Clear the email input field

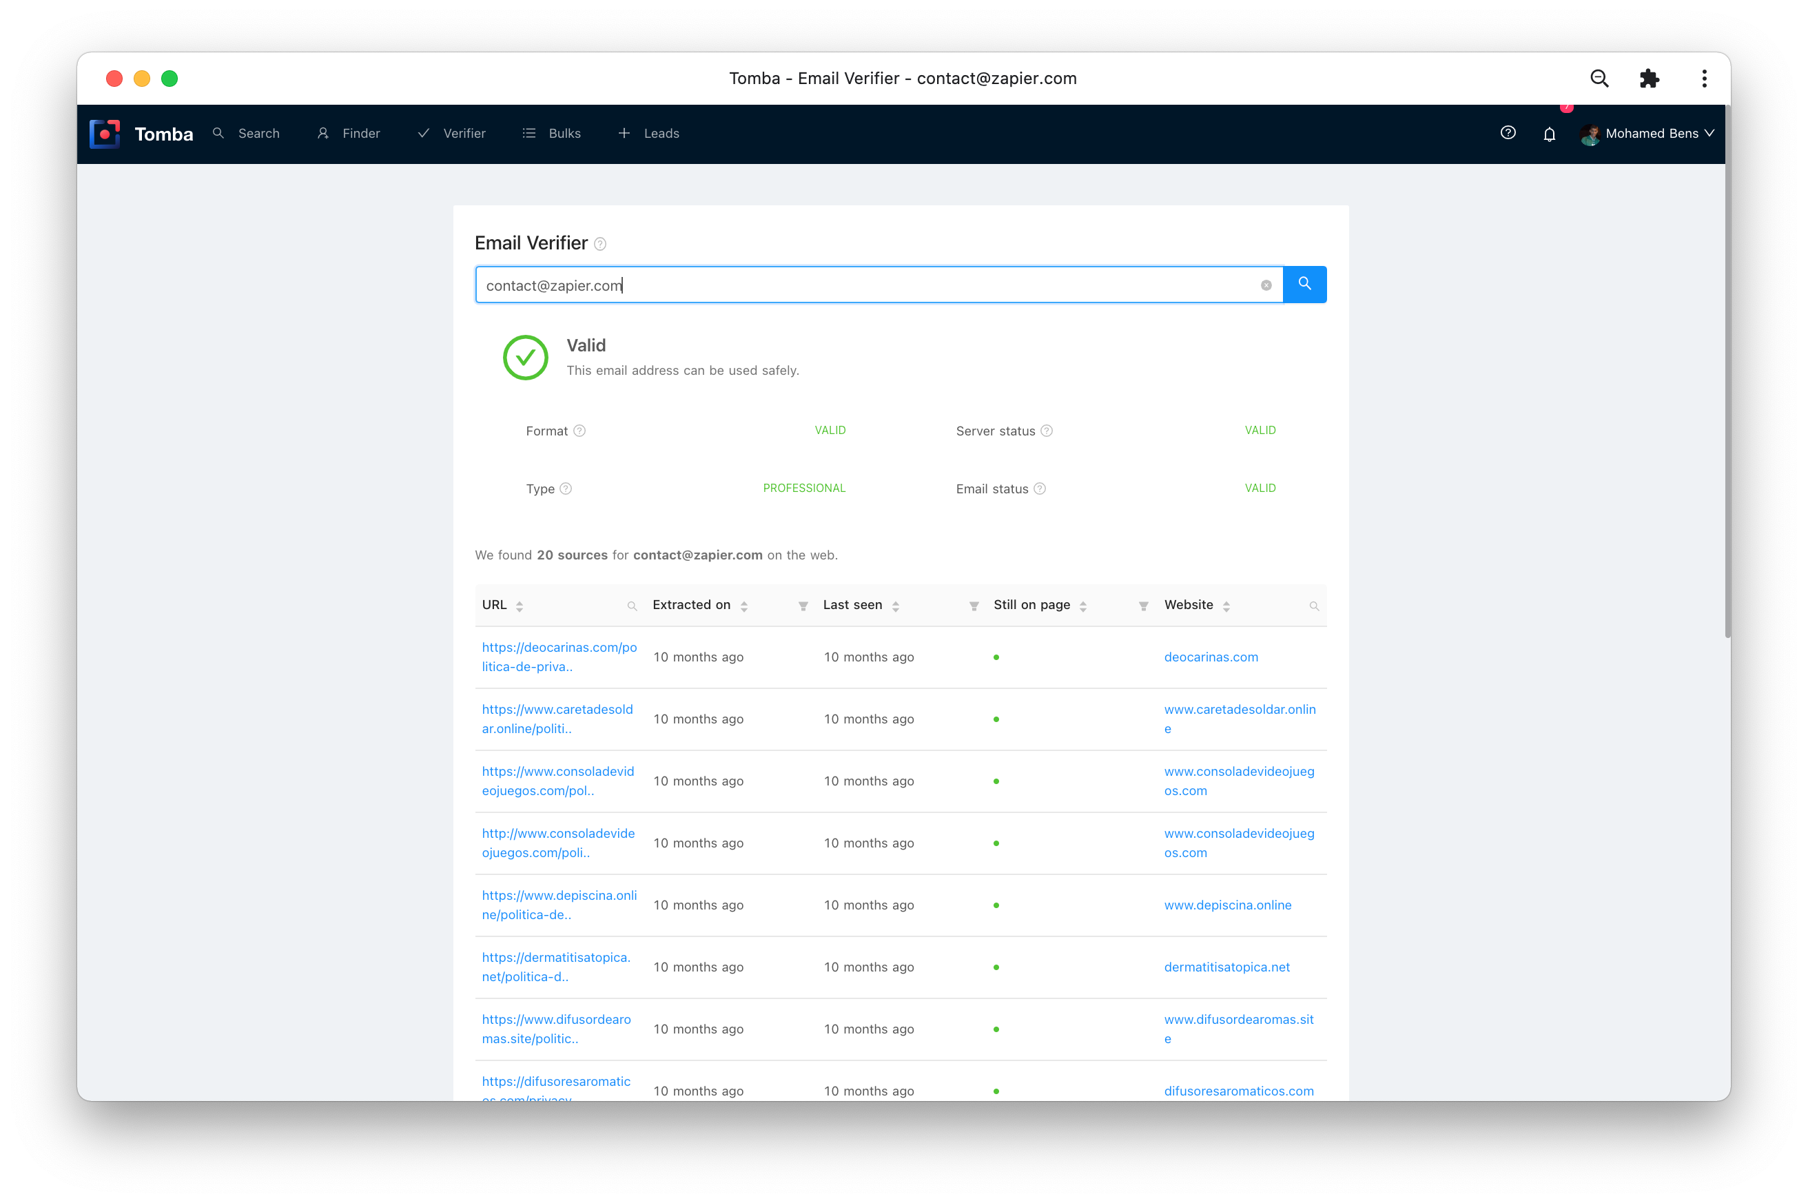tap(1266, 283)
